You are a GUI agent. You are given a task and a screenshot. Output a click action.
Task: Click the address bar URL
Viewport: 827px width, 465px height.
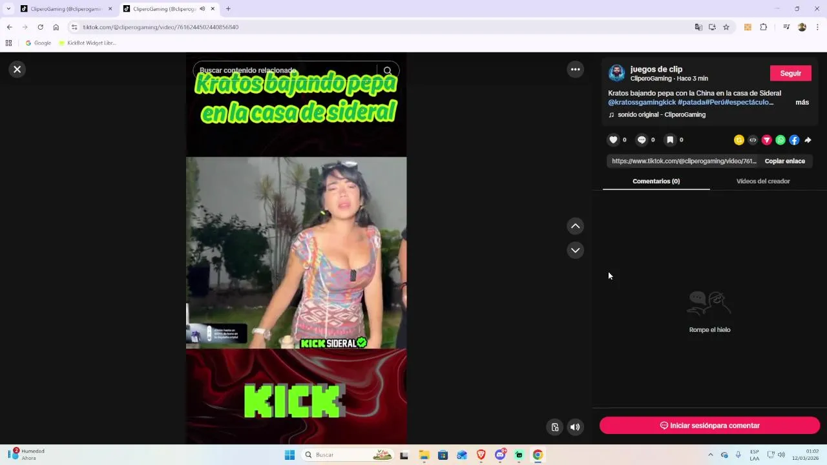pyautogui.click(x=161, y=27)
